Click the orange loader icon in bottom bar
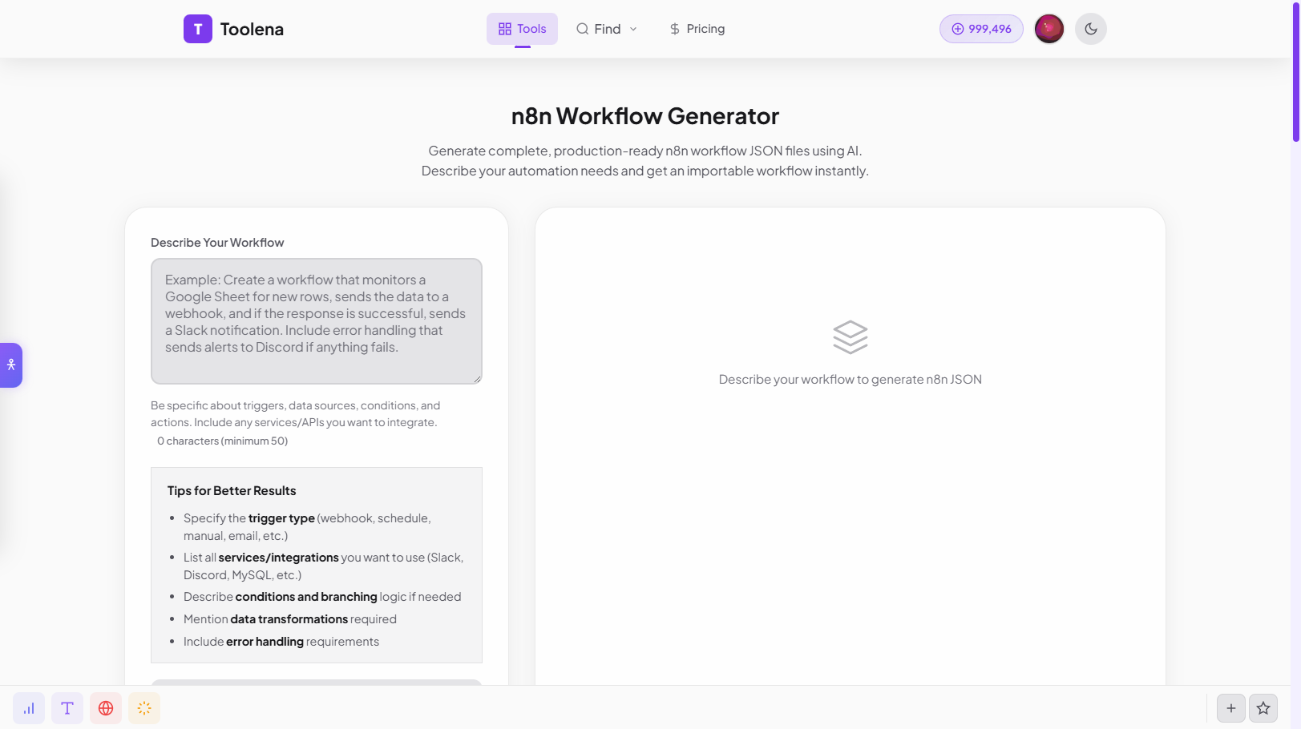This screenshot has width=1301, height=729. click(144, 708)
